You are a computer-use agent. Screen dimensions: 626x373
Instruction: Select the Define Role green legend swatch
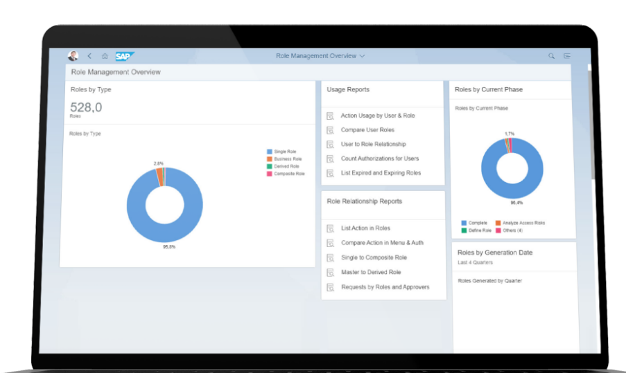click(464, 230)
